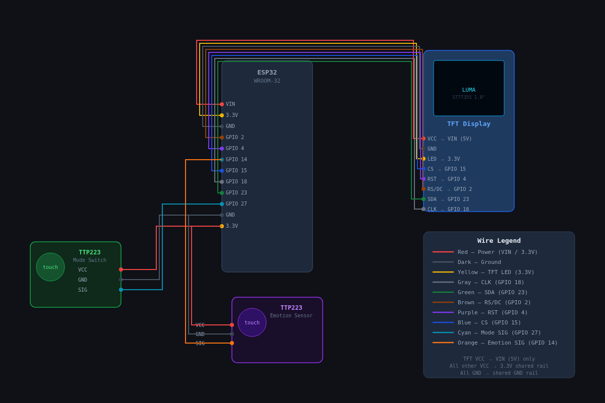Click the purple RST line swatch in legend
Image resolution: width=605 pixels, height=403 pixels.
443,312
